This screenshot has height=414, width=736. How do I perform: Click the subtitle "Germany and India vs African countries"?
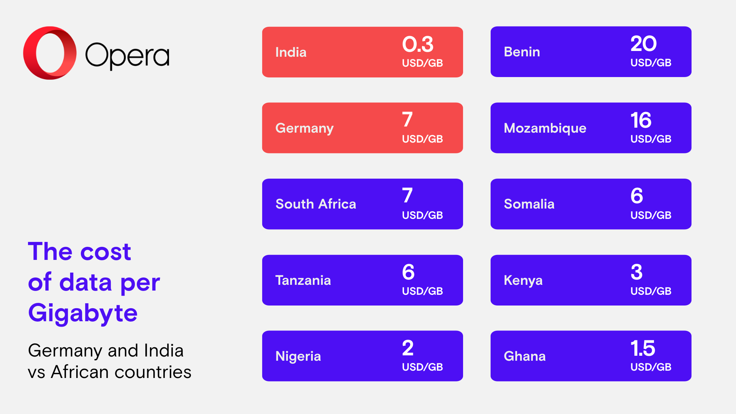pos(109,361)
